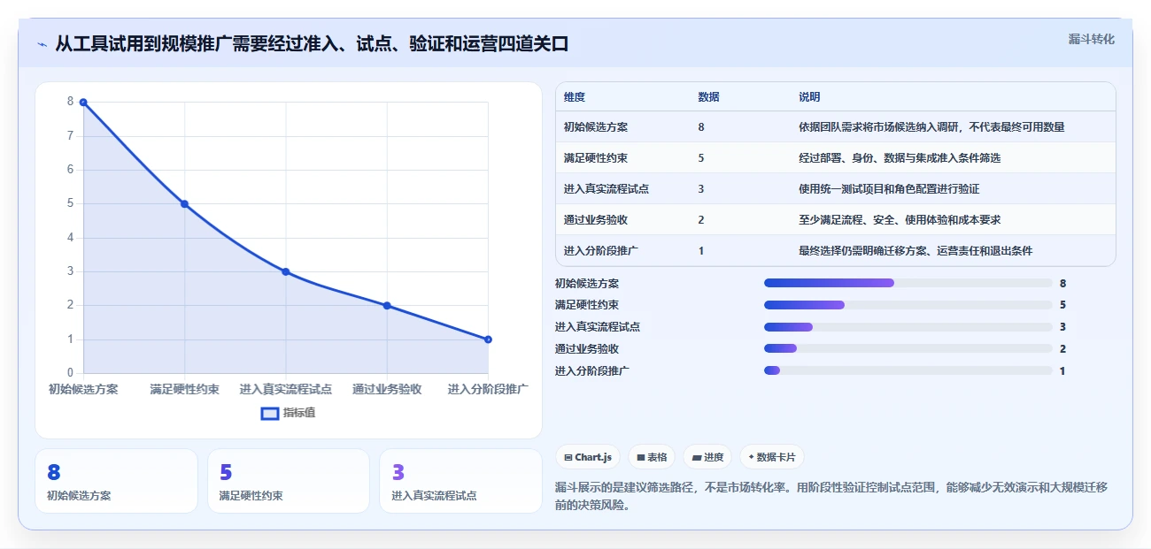Click the 进入分阶段推广 label in the progress list
The width and height of the screenshot is (1151, 549).
pos(592,371)
